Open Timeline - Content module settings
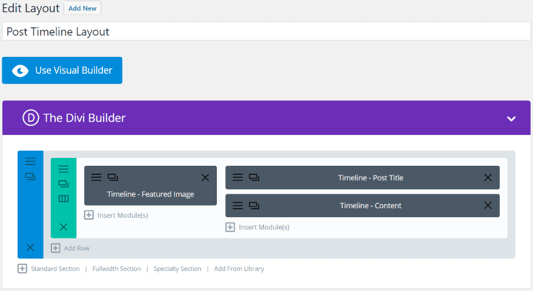This screenshot has width=533, height=291. click(x=237, y=205)
